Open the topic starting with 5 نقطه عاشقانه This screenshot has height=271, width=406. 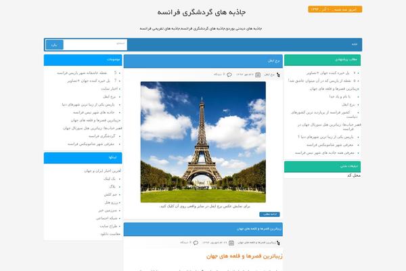pyautogui.click(x=87, y=73)
